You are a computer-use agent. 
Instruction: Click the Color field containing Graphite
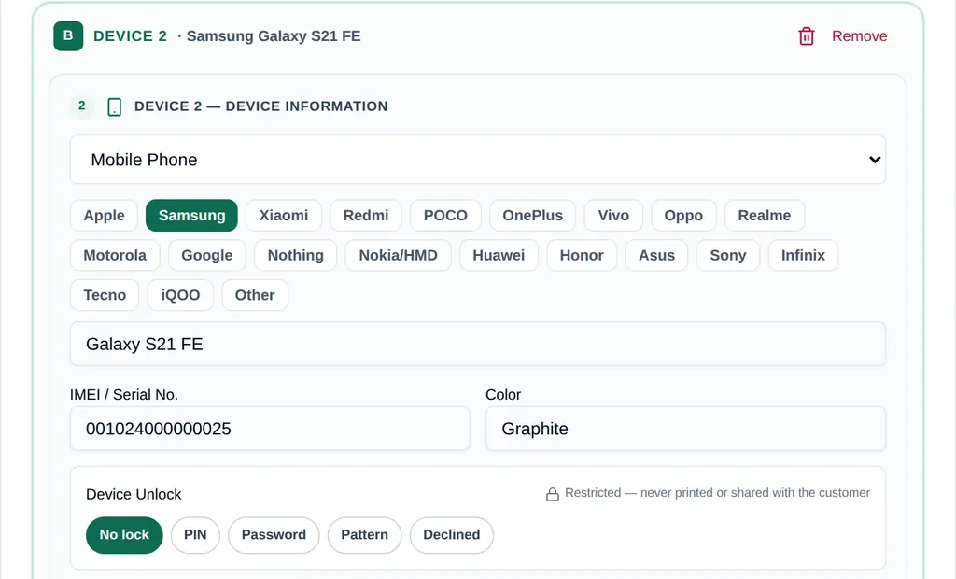tap(686, 429)
